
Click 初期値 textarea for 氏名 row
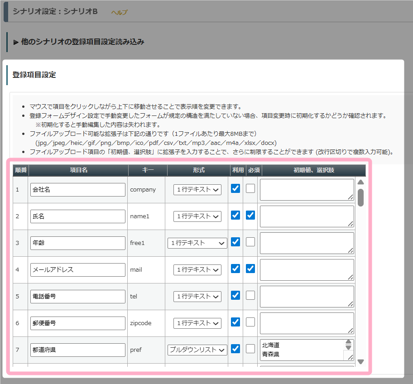click(307, 216)
